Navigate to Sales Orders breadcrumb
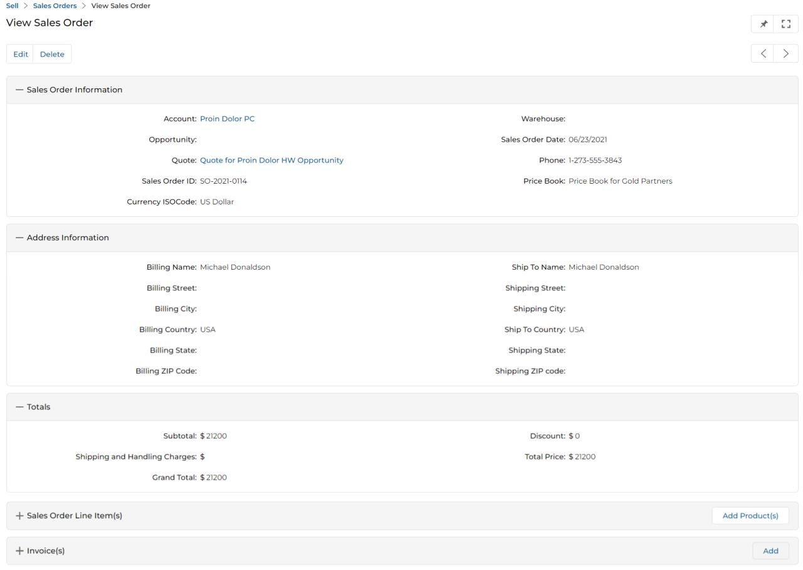 [x=55, y=6]
